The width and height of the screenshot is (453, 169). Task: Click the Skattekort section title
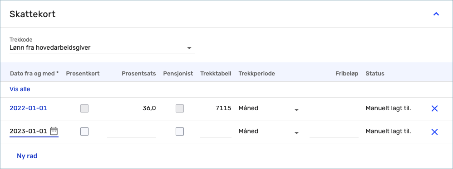click(x=32, y=14)
